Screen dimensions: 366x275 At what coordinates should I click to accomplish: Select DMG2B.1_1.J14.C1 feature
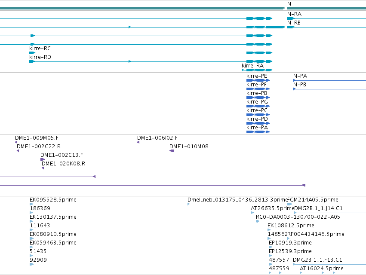[x=318, y=208]
